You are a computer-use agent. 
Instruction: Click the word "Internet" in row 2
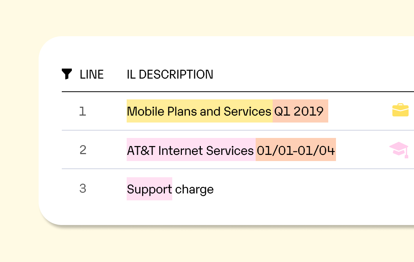pos(180,150)
